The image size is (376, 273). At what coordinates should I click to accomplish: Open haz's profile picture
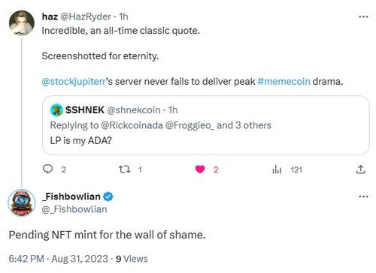point(22,23)
